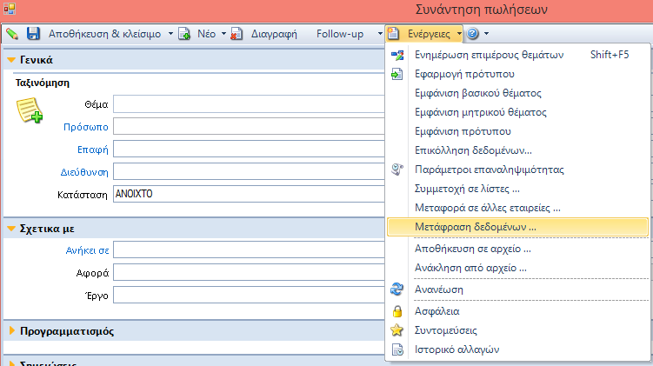Click the Νέο document icon
653x366 pixels.
184,34
